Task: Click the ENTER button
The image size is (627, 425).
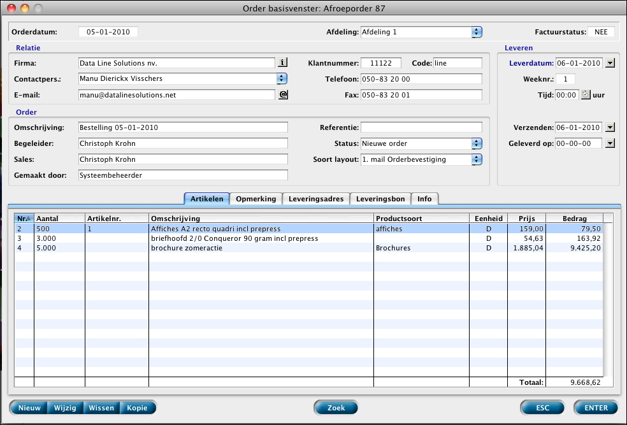Action: tap(596, 408)
